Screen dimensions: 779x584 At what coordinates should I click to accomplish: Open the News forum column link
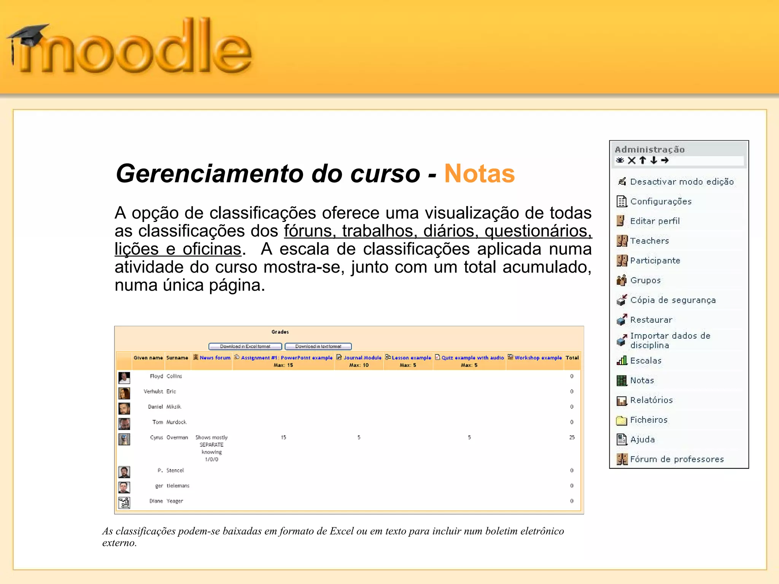(x=215, y=358)
